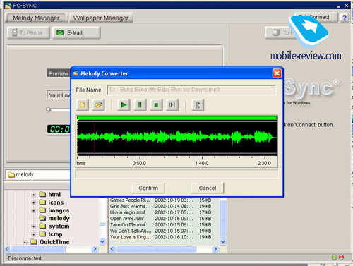Click the green progress bar above waveform

(176, 118)
